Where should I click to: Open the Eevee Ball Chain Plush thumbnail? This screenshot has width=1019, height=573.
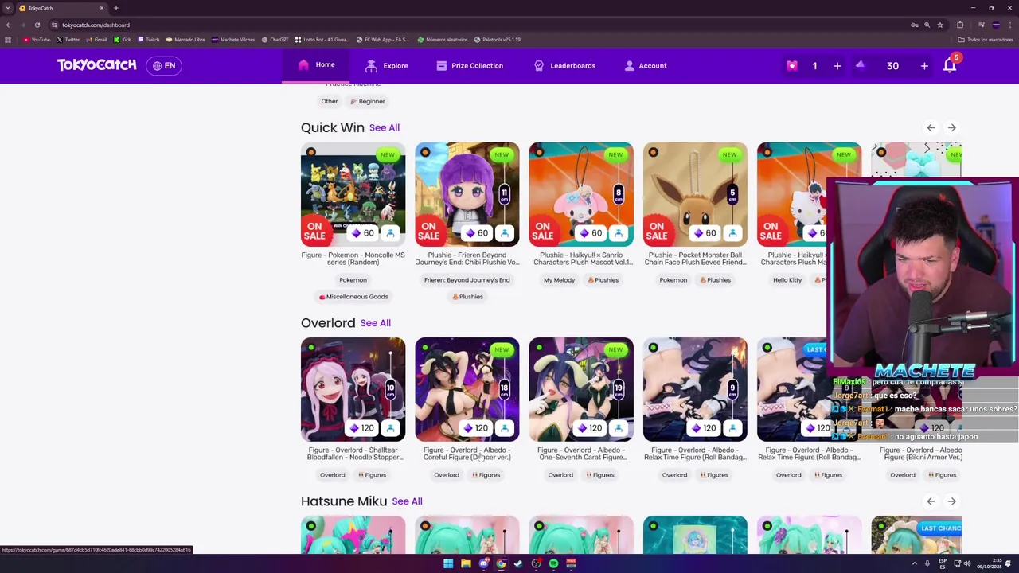(x=695, y=194)
